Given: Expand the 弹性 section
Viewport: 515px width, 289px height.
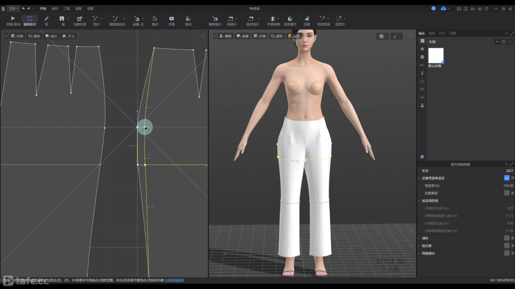Looking at the screenshot, I should coord(419,238).
